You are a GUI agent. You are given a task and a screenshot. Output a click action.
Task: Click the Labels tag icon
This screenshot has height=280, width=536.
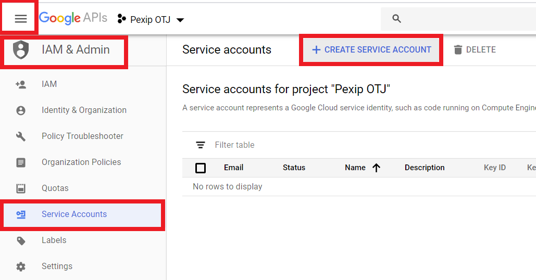21,240
